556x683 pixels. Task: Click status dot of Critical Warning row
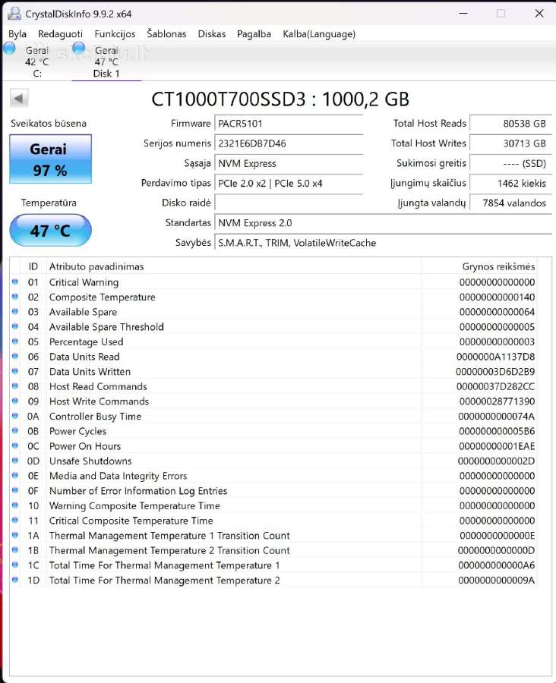15,282
